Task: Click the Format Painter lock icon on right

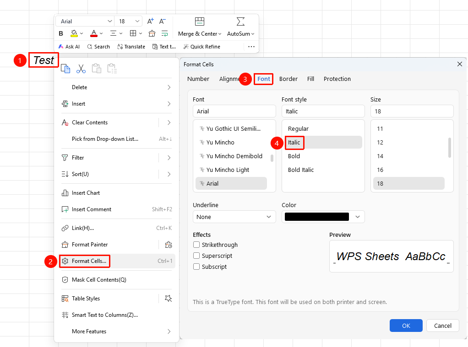Action: point(169,245)
